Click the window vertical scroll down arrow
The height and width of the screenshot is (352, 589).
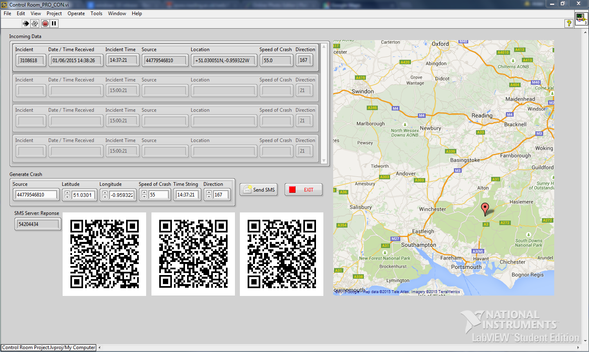[585, 341]
